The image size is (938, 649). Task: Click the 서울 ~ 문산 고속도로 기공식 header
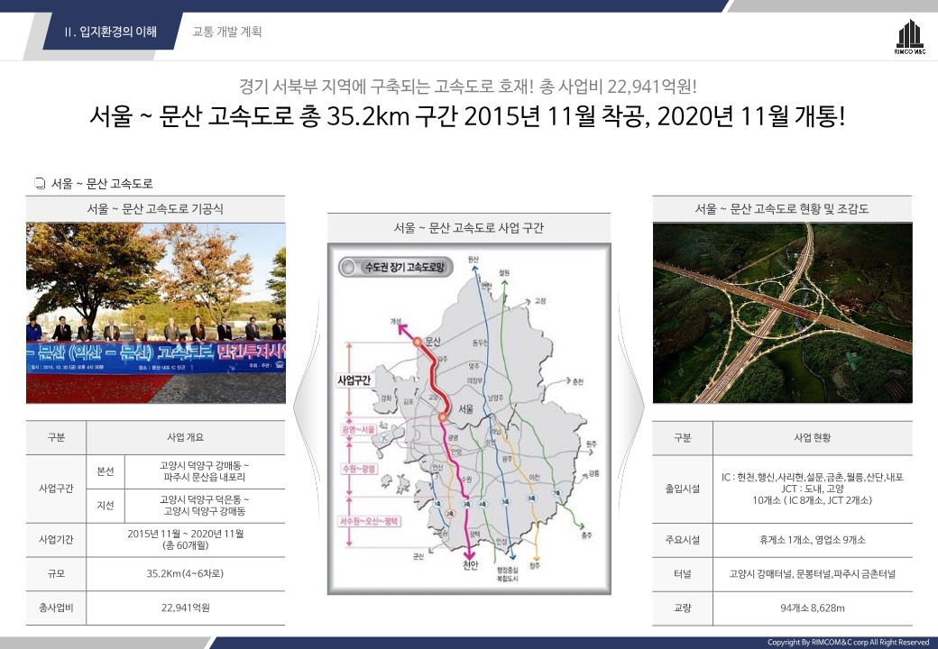[x=155, y=208]
